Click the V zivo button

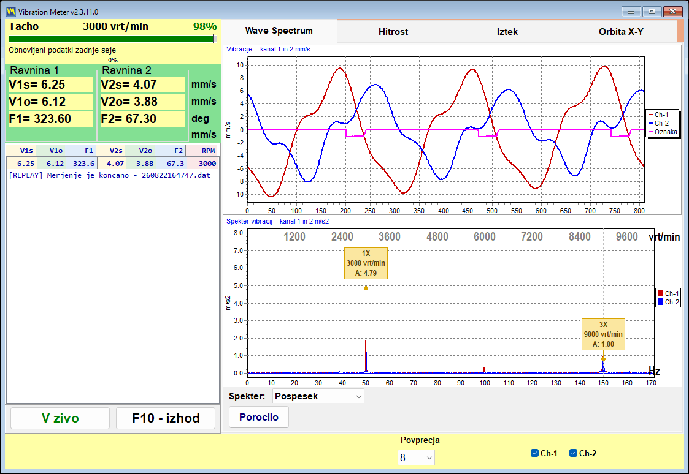tap(60, 418)
